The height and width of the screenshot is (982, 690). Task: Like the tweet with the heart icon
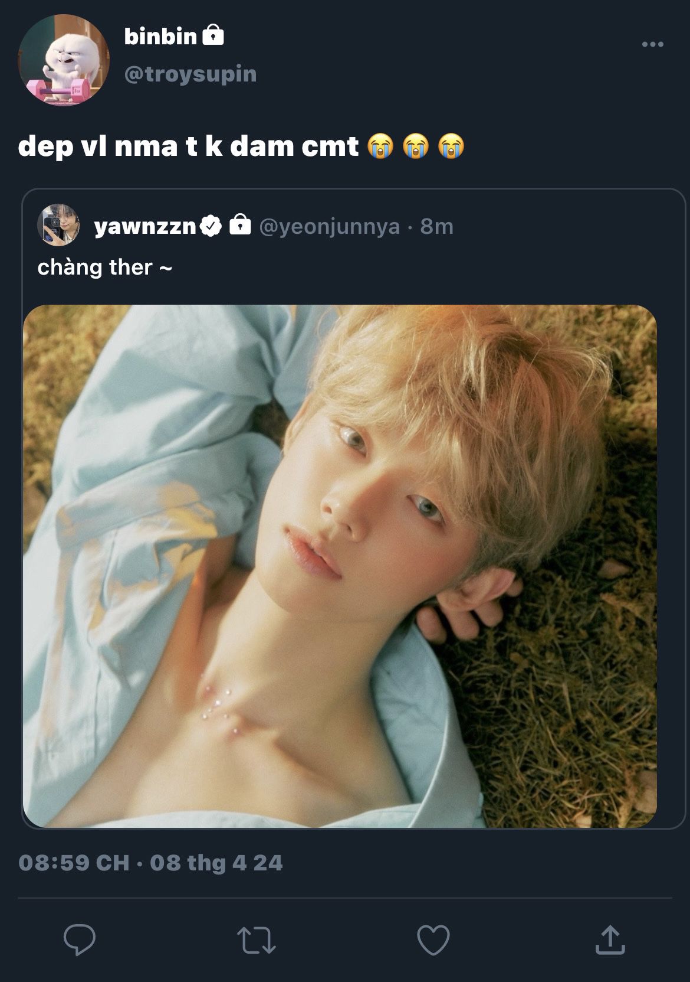click(433, 939)
